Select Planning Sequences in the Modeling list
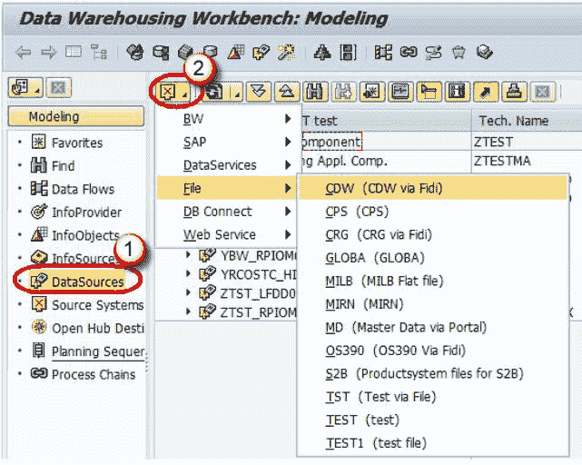 tap(98, 351)
